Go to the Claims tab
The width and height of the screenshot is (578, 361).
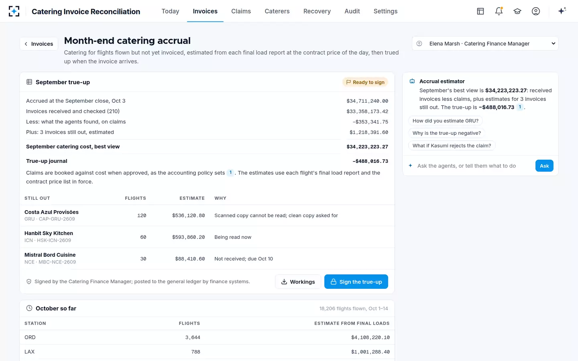point(241,11)
